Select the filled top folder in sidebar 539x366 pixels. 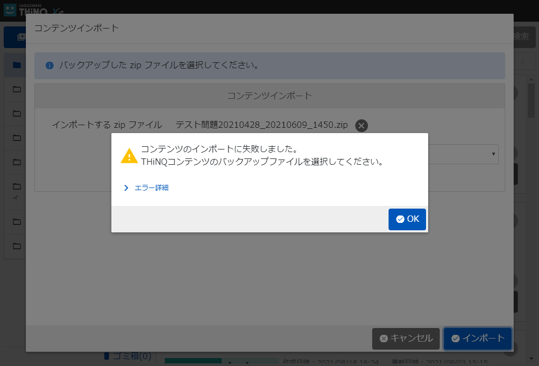(x=17, y=65)
